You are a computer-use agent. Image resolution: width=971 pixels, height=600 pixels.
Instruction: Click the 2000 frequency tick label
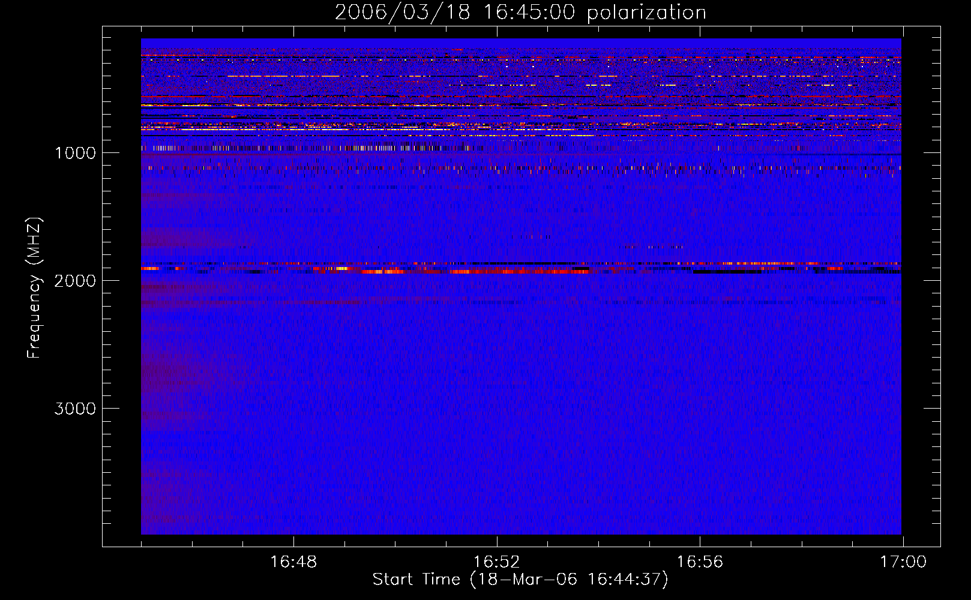click(x=75, y=281)
